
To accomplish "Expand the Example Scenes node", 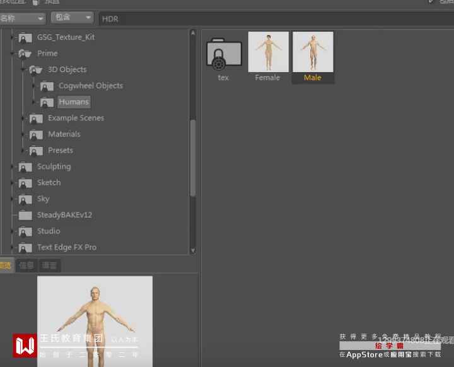I will click(x=23, y=118).
